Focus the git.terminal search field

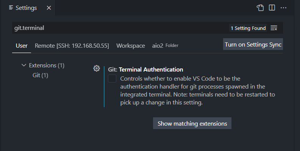coord(120,28)
